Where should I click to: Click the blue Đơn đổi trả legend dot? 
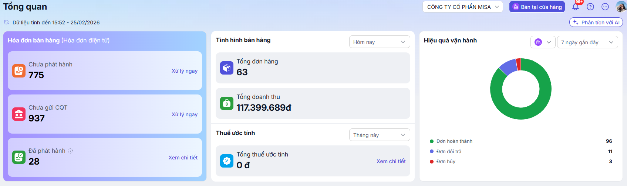click(432, 151)
